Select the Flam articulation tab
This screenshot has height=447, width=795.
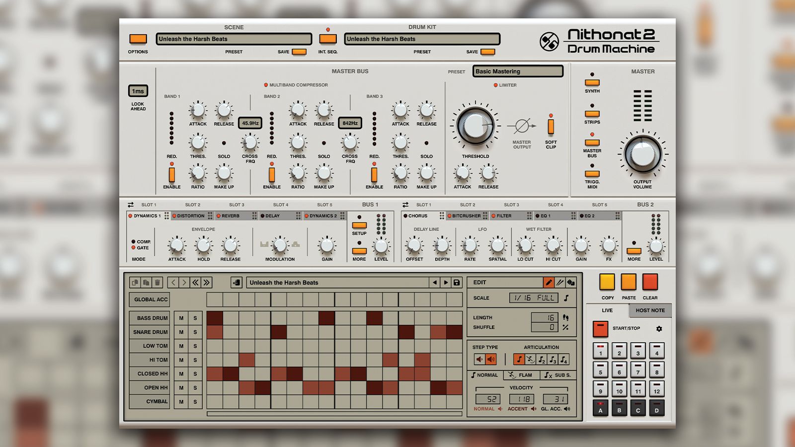521,375
